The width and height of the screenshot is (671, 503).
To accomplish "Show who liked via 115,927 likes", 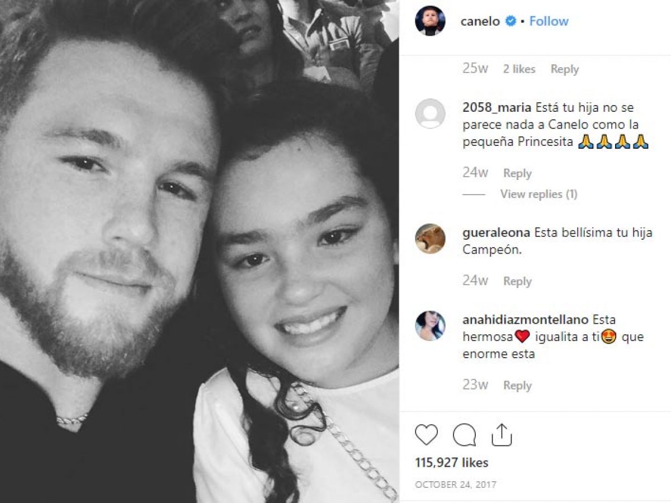I will click(x=452, y=463).
